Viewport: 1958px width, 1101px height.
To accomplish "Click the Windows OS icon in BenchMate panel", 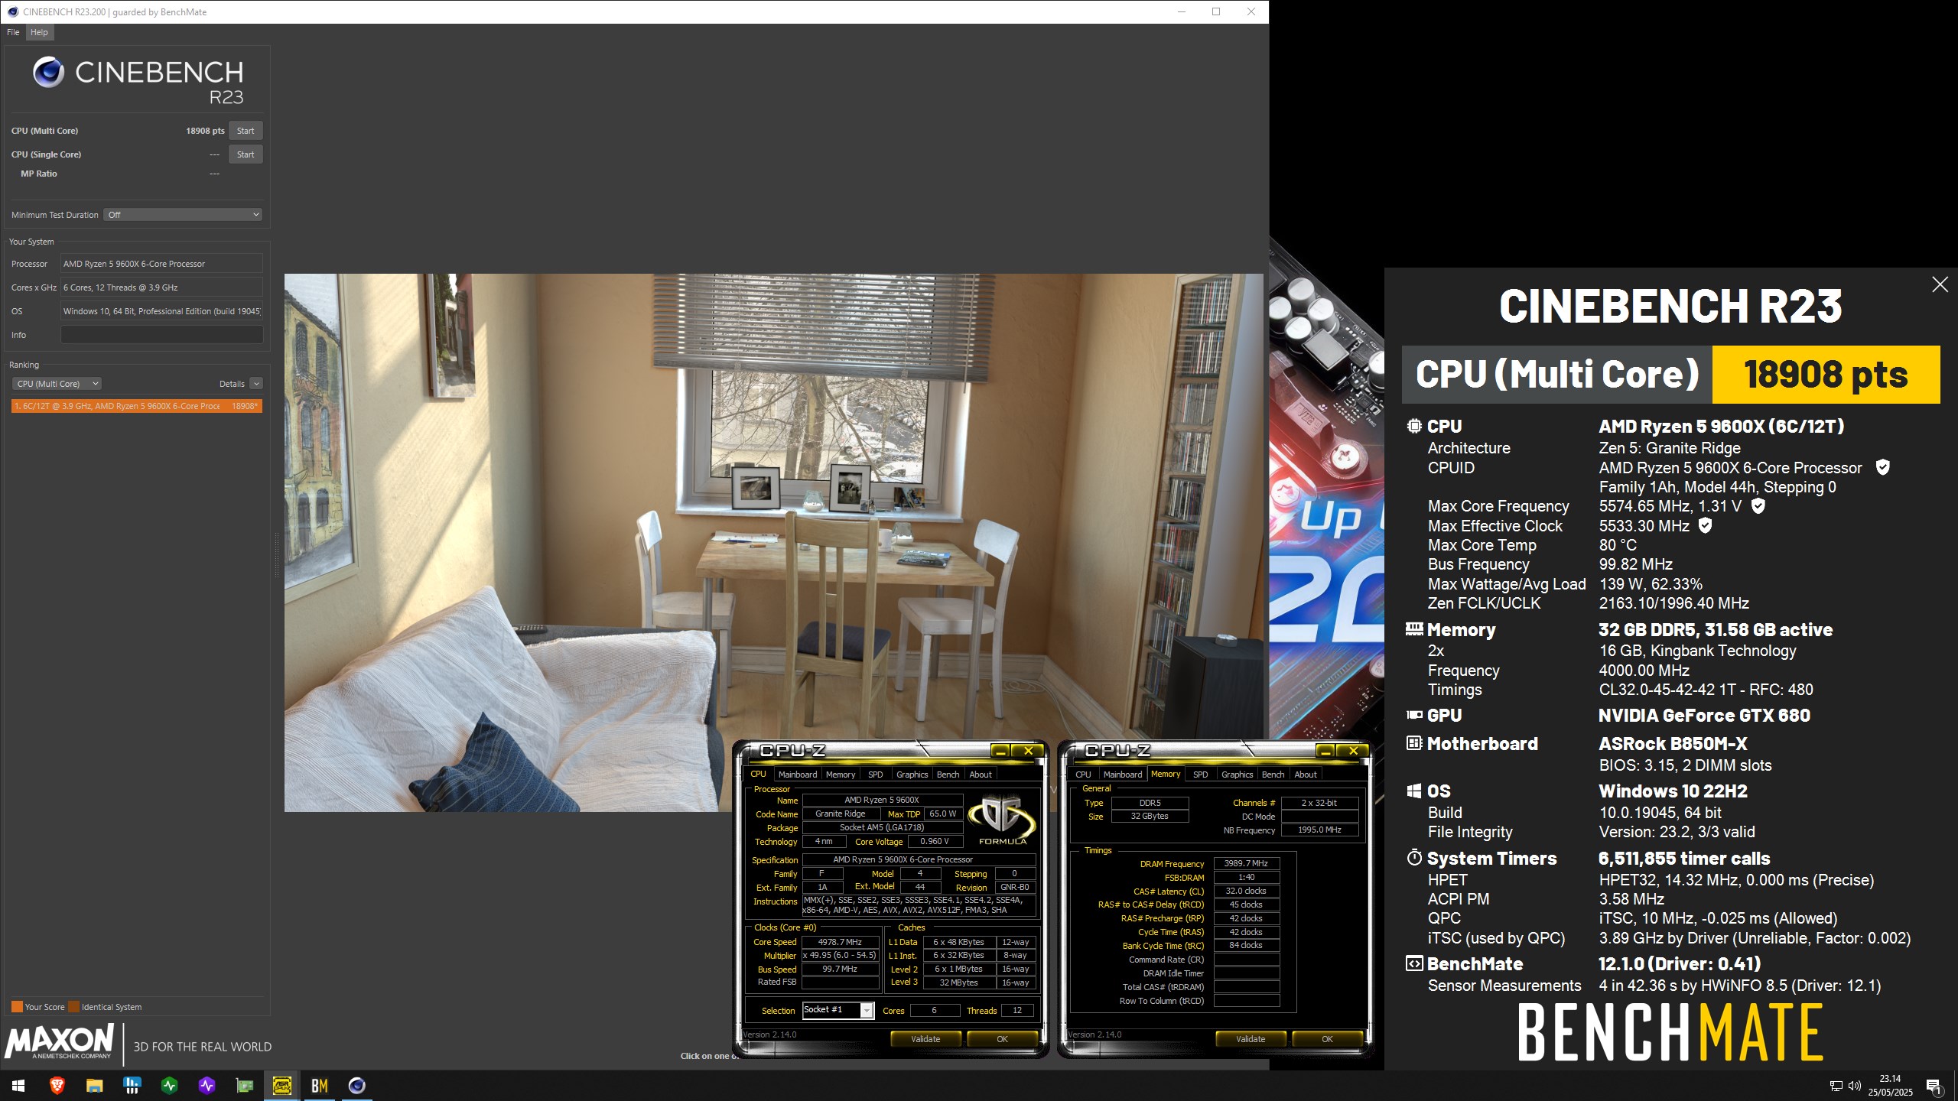I will (1414, 791).
